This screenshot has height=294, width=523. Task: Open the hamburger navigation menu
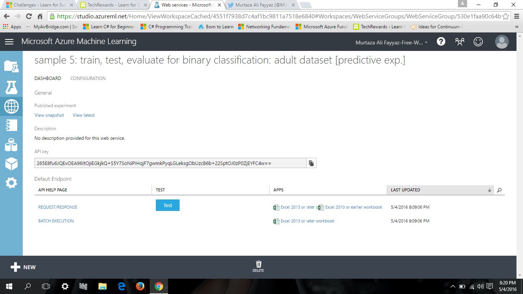click(9, 42)
